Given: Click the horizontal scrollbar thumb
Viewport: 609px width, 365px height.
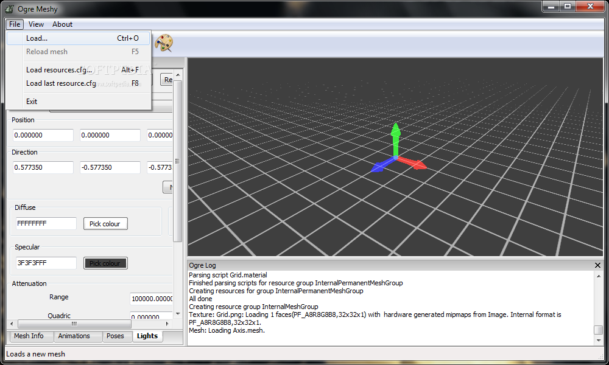Looking at the screenshot, I should point(74,324).
